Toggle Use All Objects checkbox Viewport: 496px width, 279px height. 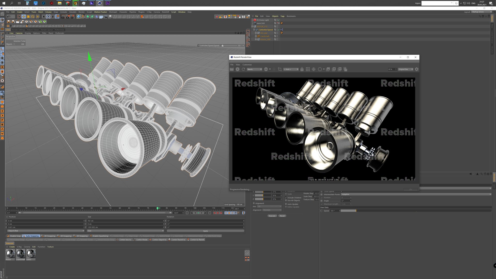point(286,200)
